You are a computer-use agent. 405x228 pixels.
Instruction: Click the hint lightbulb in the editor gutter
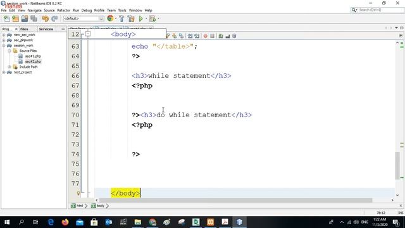pyautogui.click(x=78, y=193)
